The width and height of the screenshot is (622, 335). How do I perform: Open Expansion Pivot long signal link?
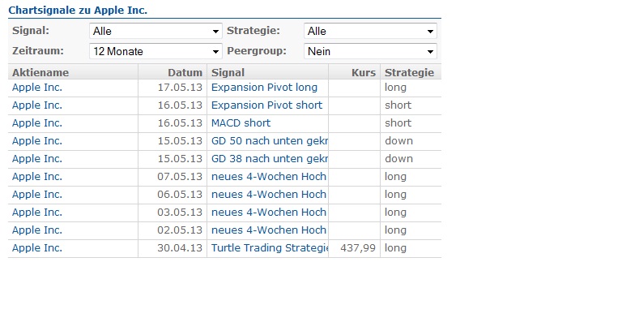click(x=264, y=87)
